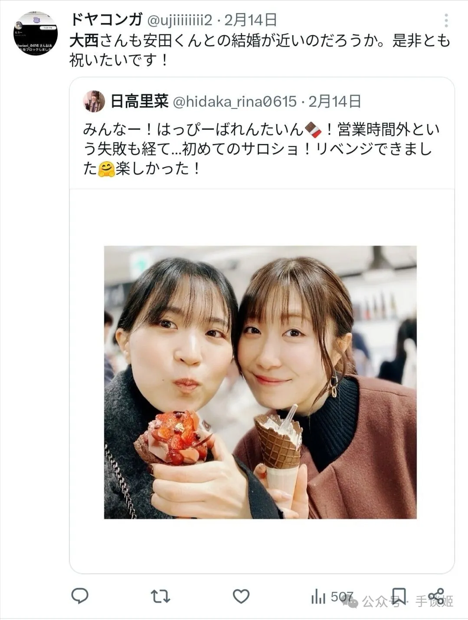Viewport: 468px width, 620px height.
Task: Click the 507 view count
Action: pos(342,597)
